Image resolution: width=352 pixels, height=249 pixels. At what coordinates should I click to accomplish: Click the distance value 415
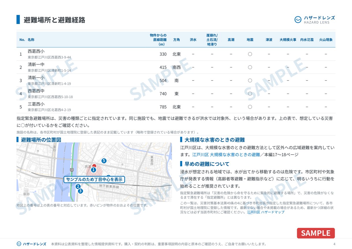coord(163,67)
